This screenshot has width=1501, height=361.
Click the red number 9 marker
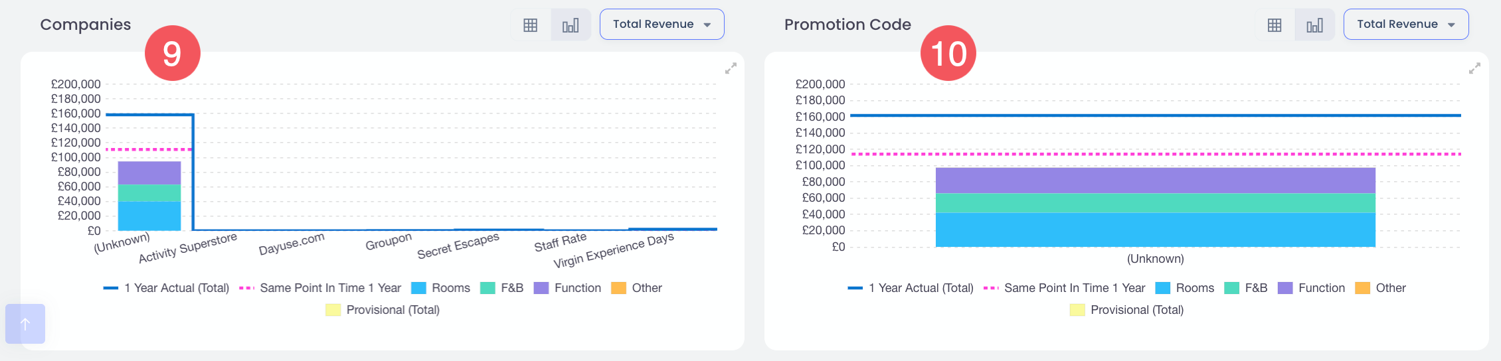pyautogui.click(x=172, y=53)
